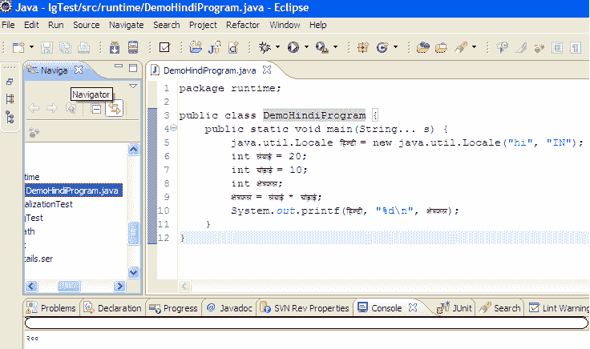Open the External Tools dropdown arrow

coord(335,47)
